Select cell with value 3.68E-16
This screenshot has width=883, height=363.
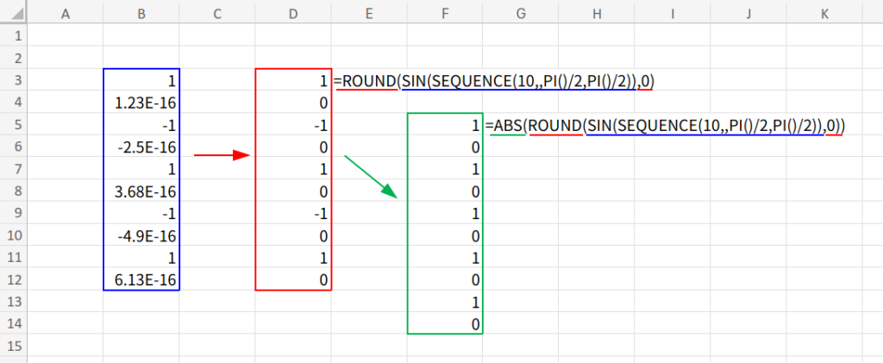[141, 191]
